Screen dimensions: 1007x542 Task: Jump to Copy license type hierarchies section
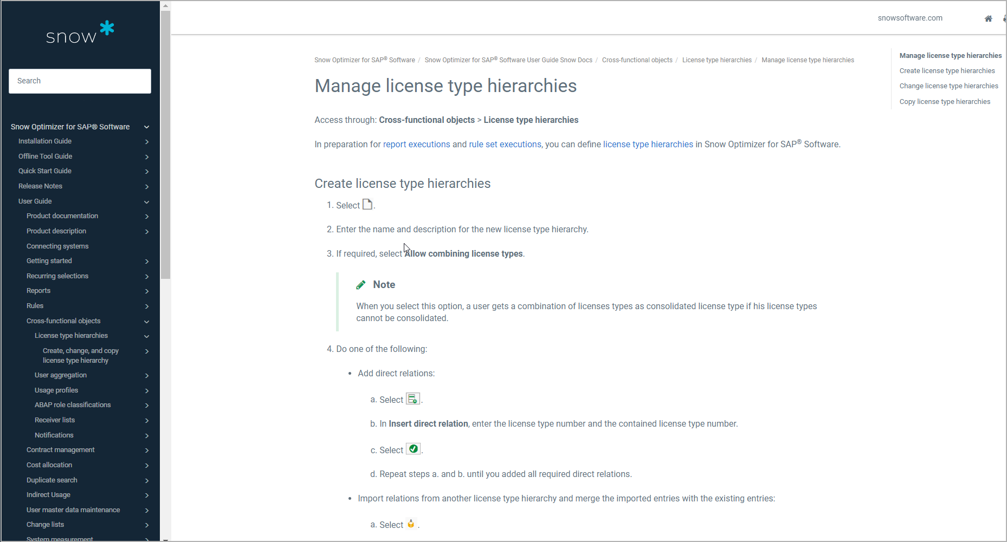click(945, 102)
